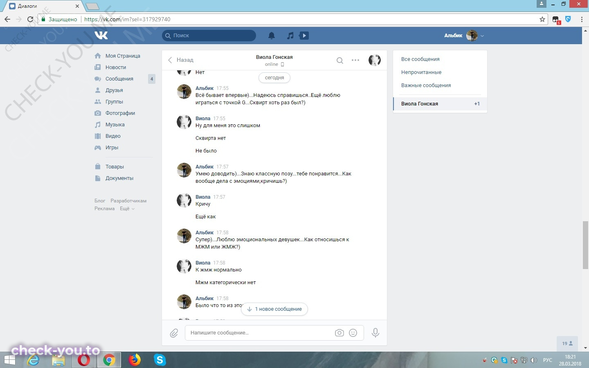
Task: Open Друзья in the sidebar
Action: [114, 90]
